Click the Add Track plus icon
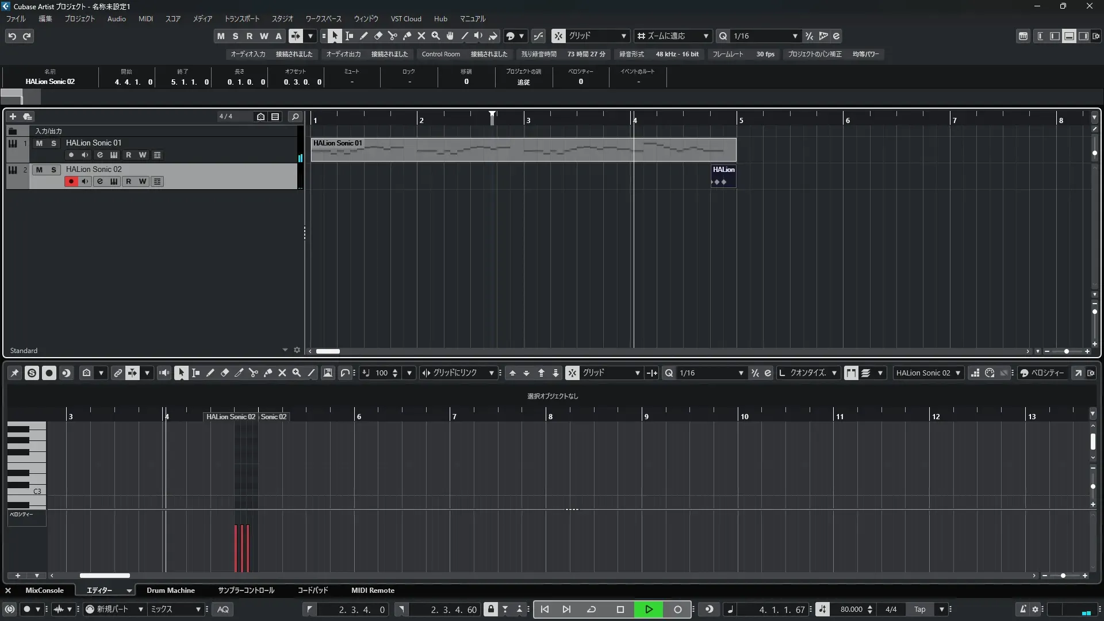Screen dimensions: 1104x621 coord(13,117)
